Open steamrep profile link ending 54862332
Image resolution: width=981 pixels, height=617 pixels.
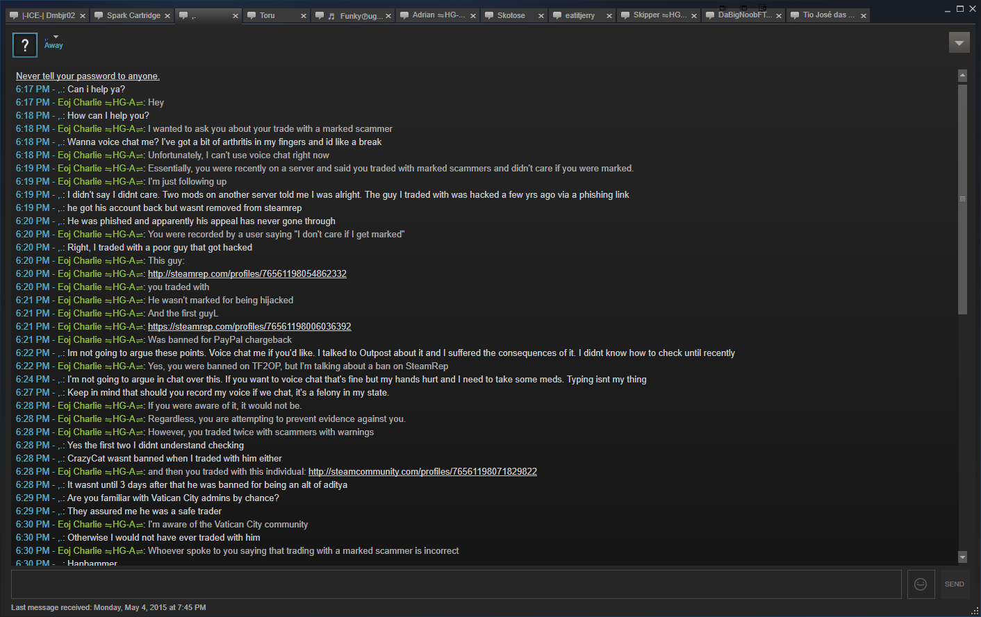click(247, 274)
